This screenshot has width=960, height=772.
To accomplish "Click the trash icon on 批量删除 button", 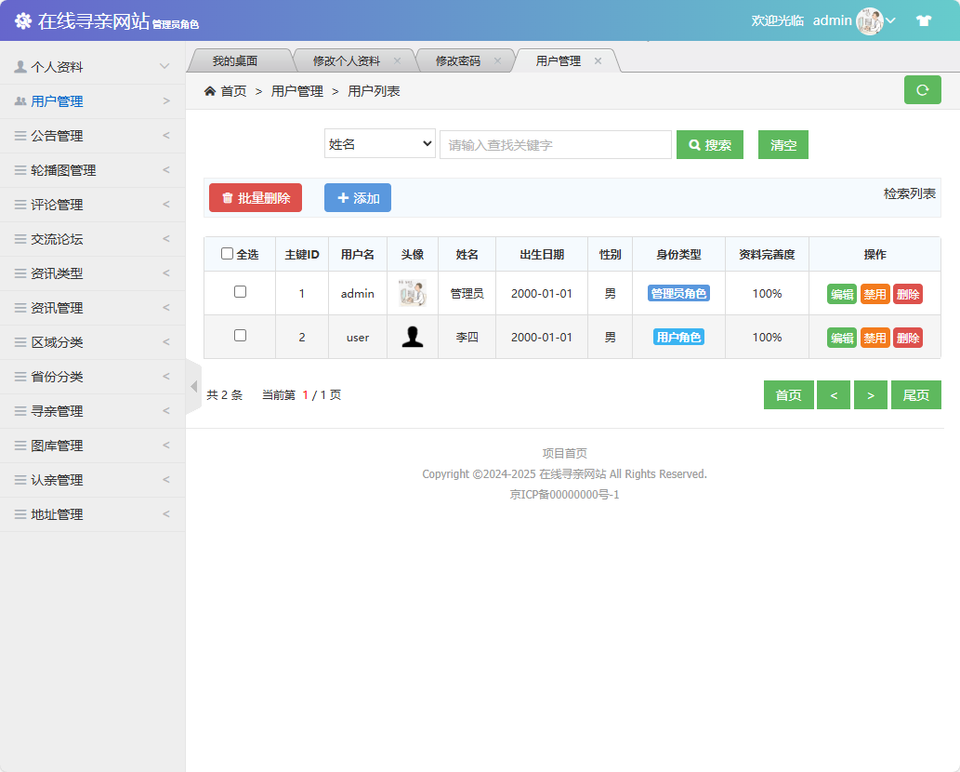I will (x=228, y=197).
